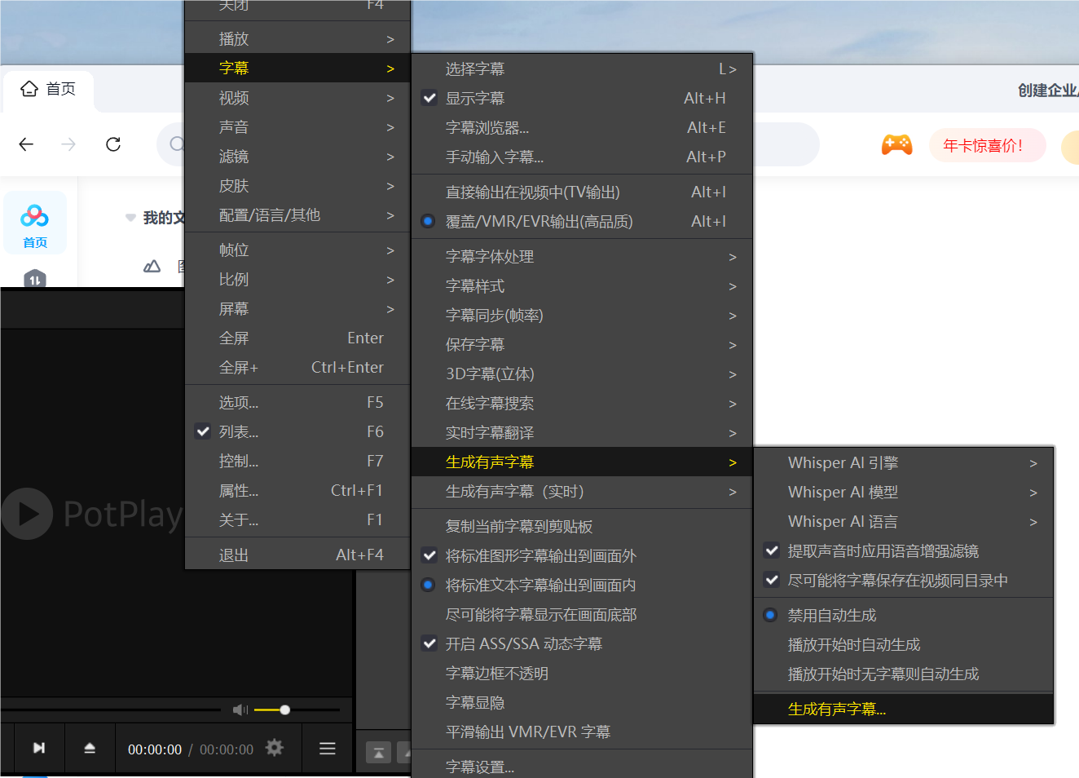
Task: Toggle 列表... F6 checked menu item
Action: click(297, 431)
